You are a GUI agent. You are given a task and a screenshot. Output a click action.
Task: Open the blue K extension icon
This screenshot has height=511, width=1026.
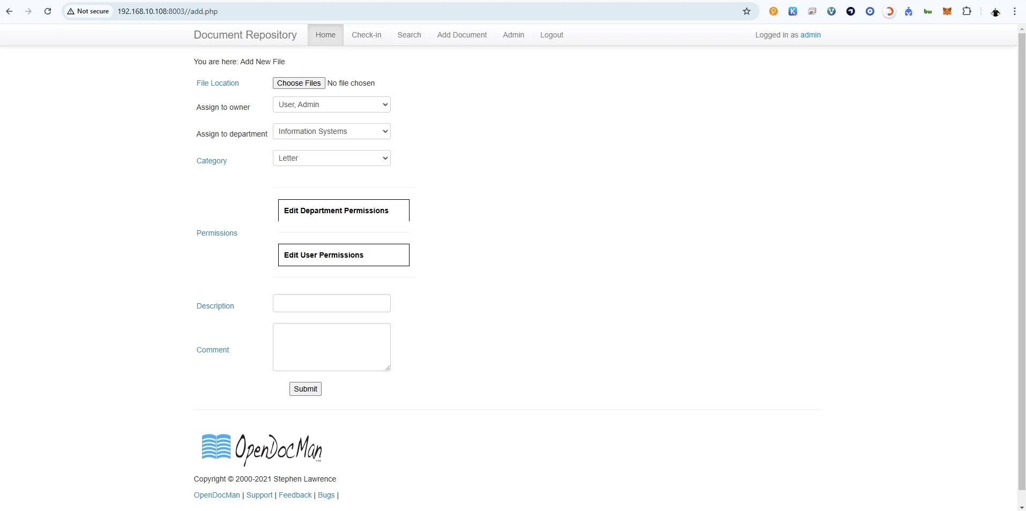click(793, 11)
